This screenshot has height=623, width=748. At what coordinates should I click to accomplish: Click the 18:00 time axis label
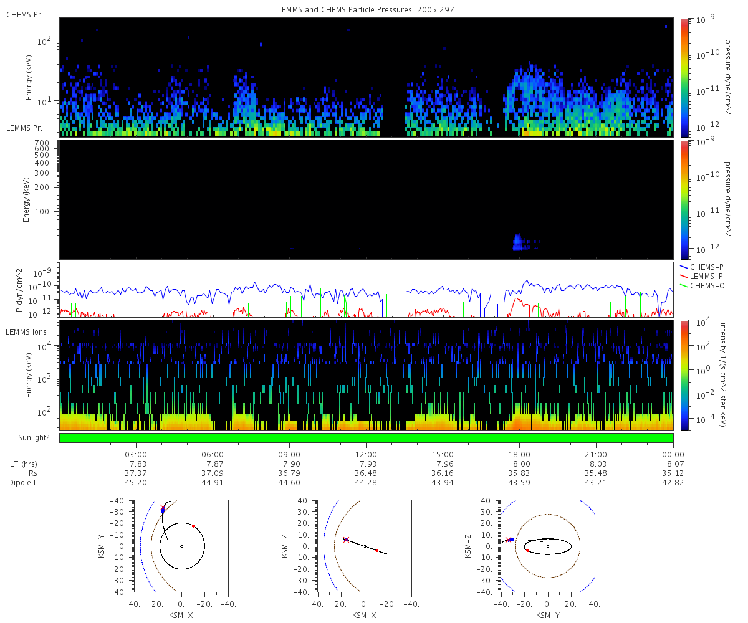click(x=519, y=454)
